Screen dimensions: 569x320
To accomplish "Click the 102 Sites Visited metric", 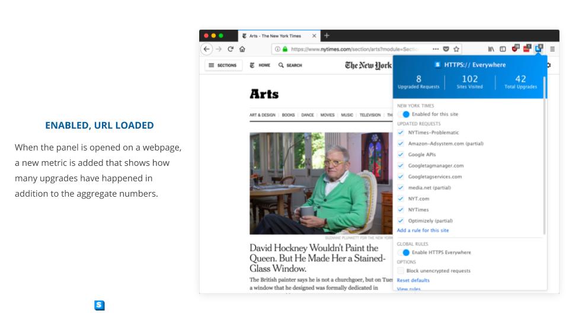I will point(469,82).
